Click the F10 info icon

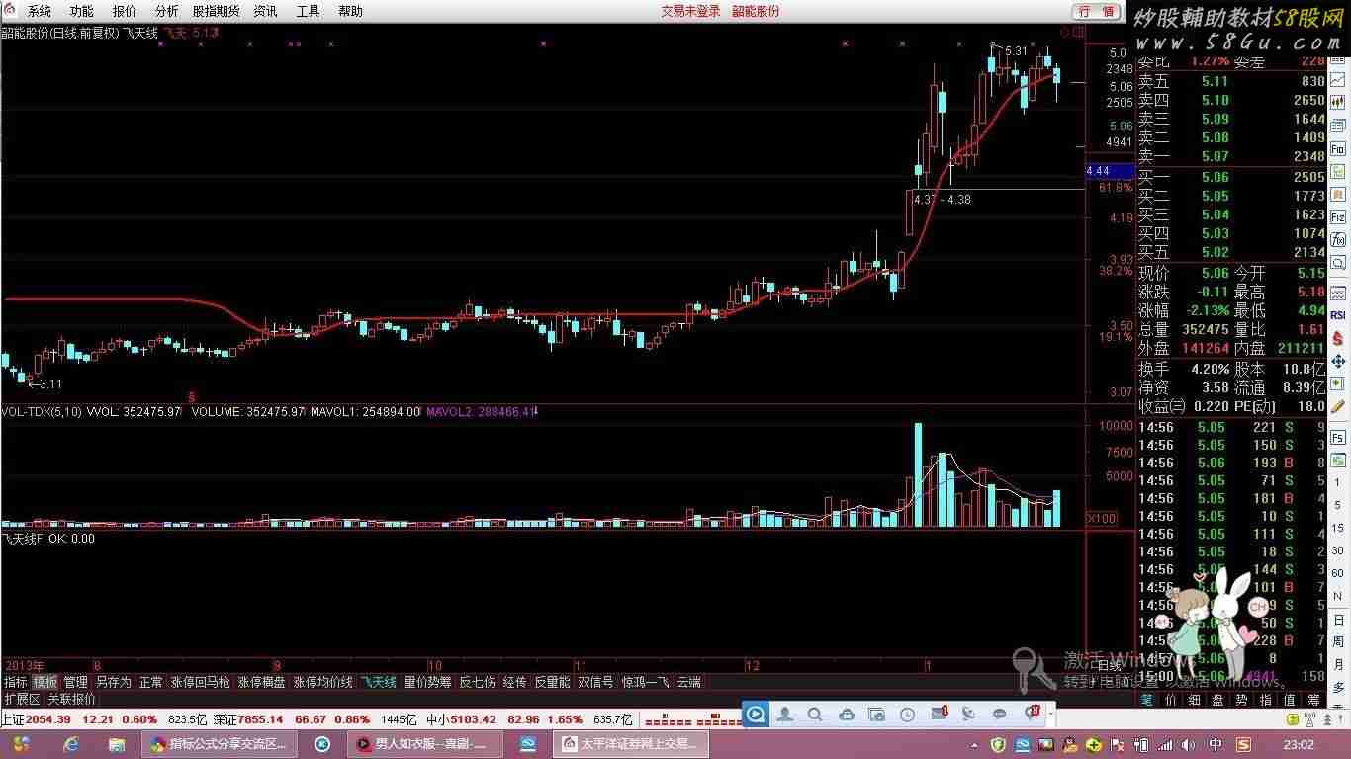(x=1337, y=149)
